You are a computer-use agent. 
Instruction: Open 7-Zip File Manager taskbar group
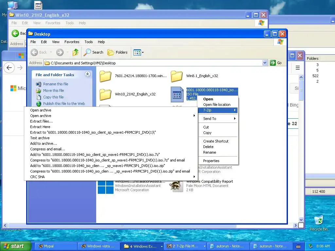click(x=186, y=246)
